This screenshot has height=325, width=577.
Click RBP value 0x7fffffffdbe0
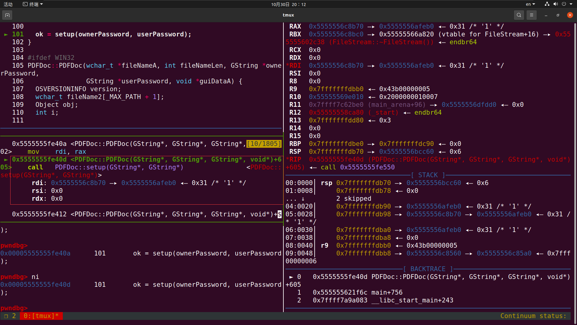(336, 144)
